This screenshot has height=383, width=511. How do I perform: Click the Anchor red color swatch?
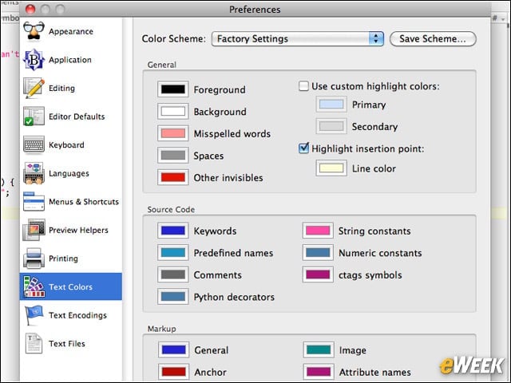point(174,372)
